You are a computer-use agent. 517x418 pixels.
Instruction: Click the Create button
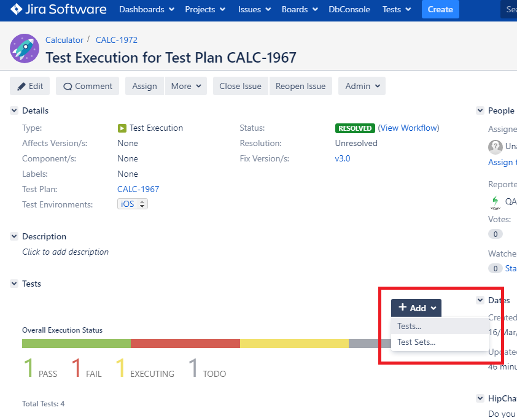pos(440,9)
